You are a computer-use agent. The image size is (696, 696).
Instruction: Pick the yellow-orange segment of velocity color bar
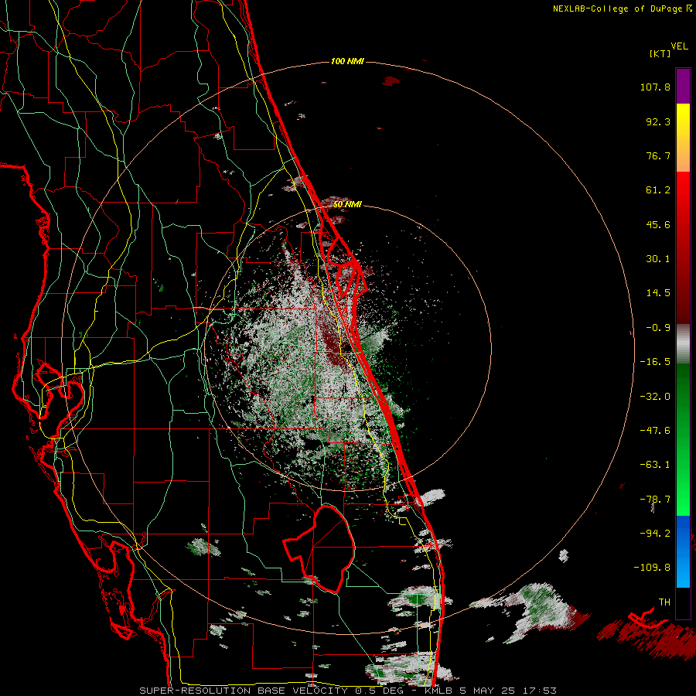683,138
